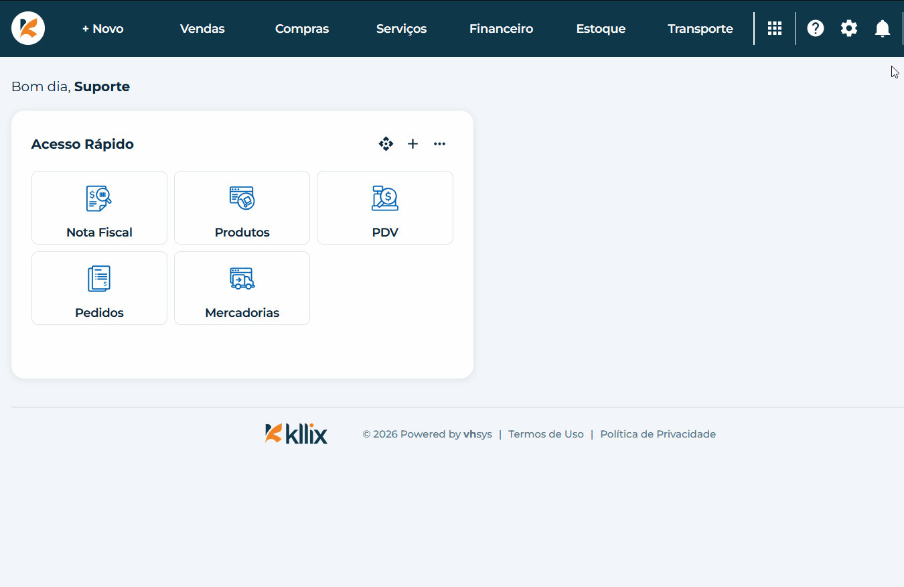Click the Produtos label

tap(242, 233)
